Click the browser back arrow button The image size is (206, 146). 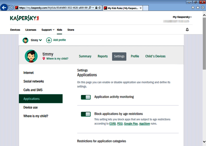[5, 7]
